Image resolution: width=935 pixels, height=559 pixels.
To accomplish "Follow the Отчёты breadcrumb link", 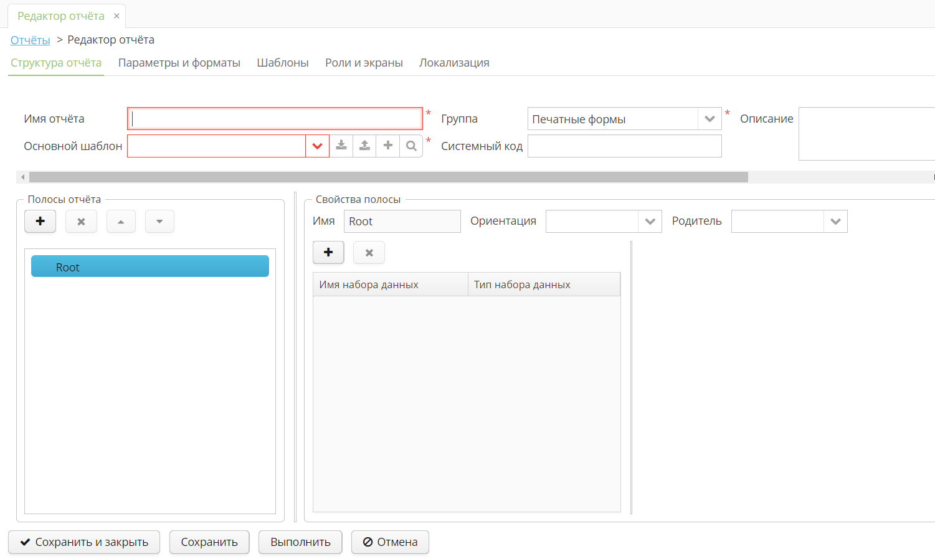I will pos(30,40).
